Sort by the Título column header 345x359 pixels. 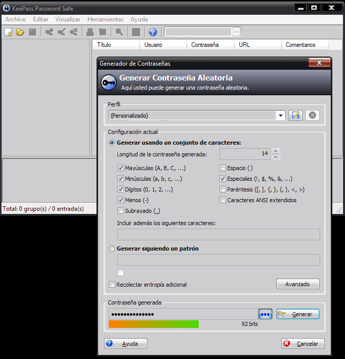click(x=116, y=45)
